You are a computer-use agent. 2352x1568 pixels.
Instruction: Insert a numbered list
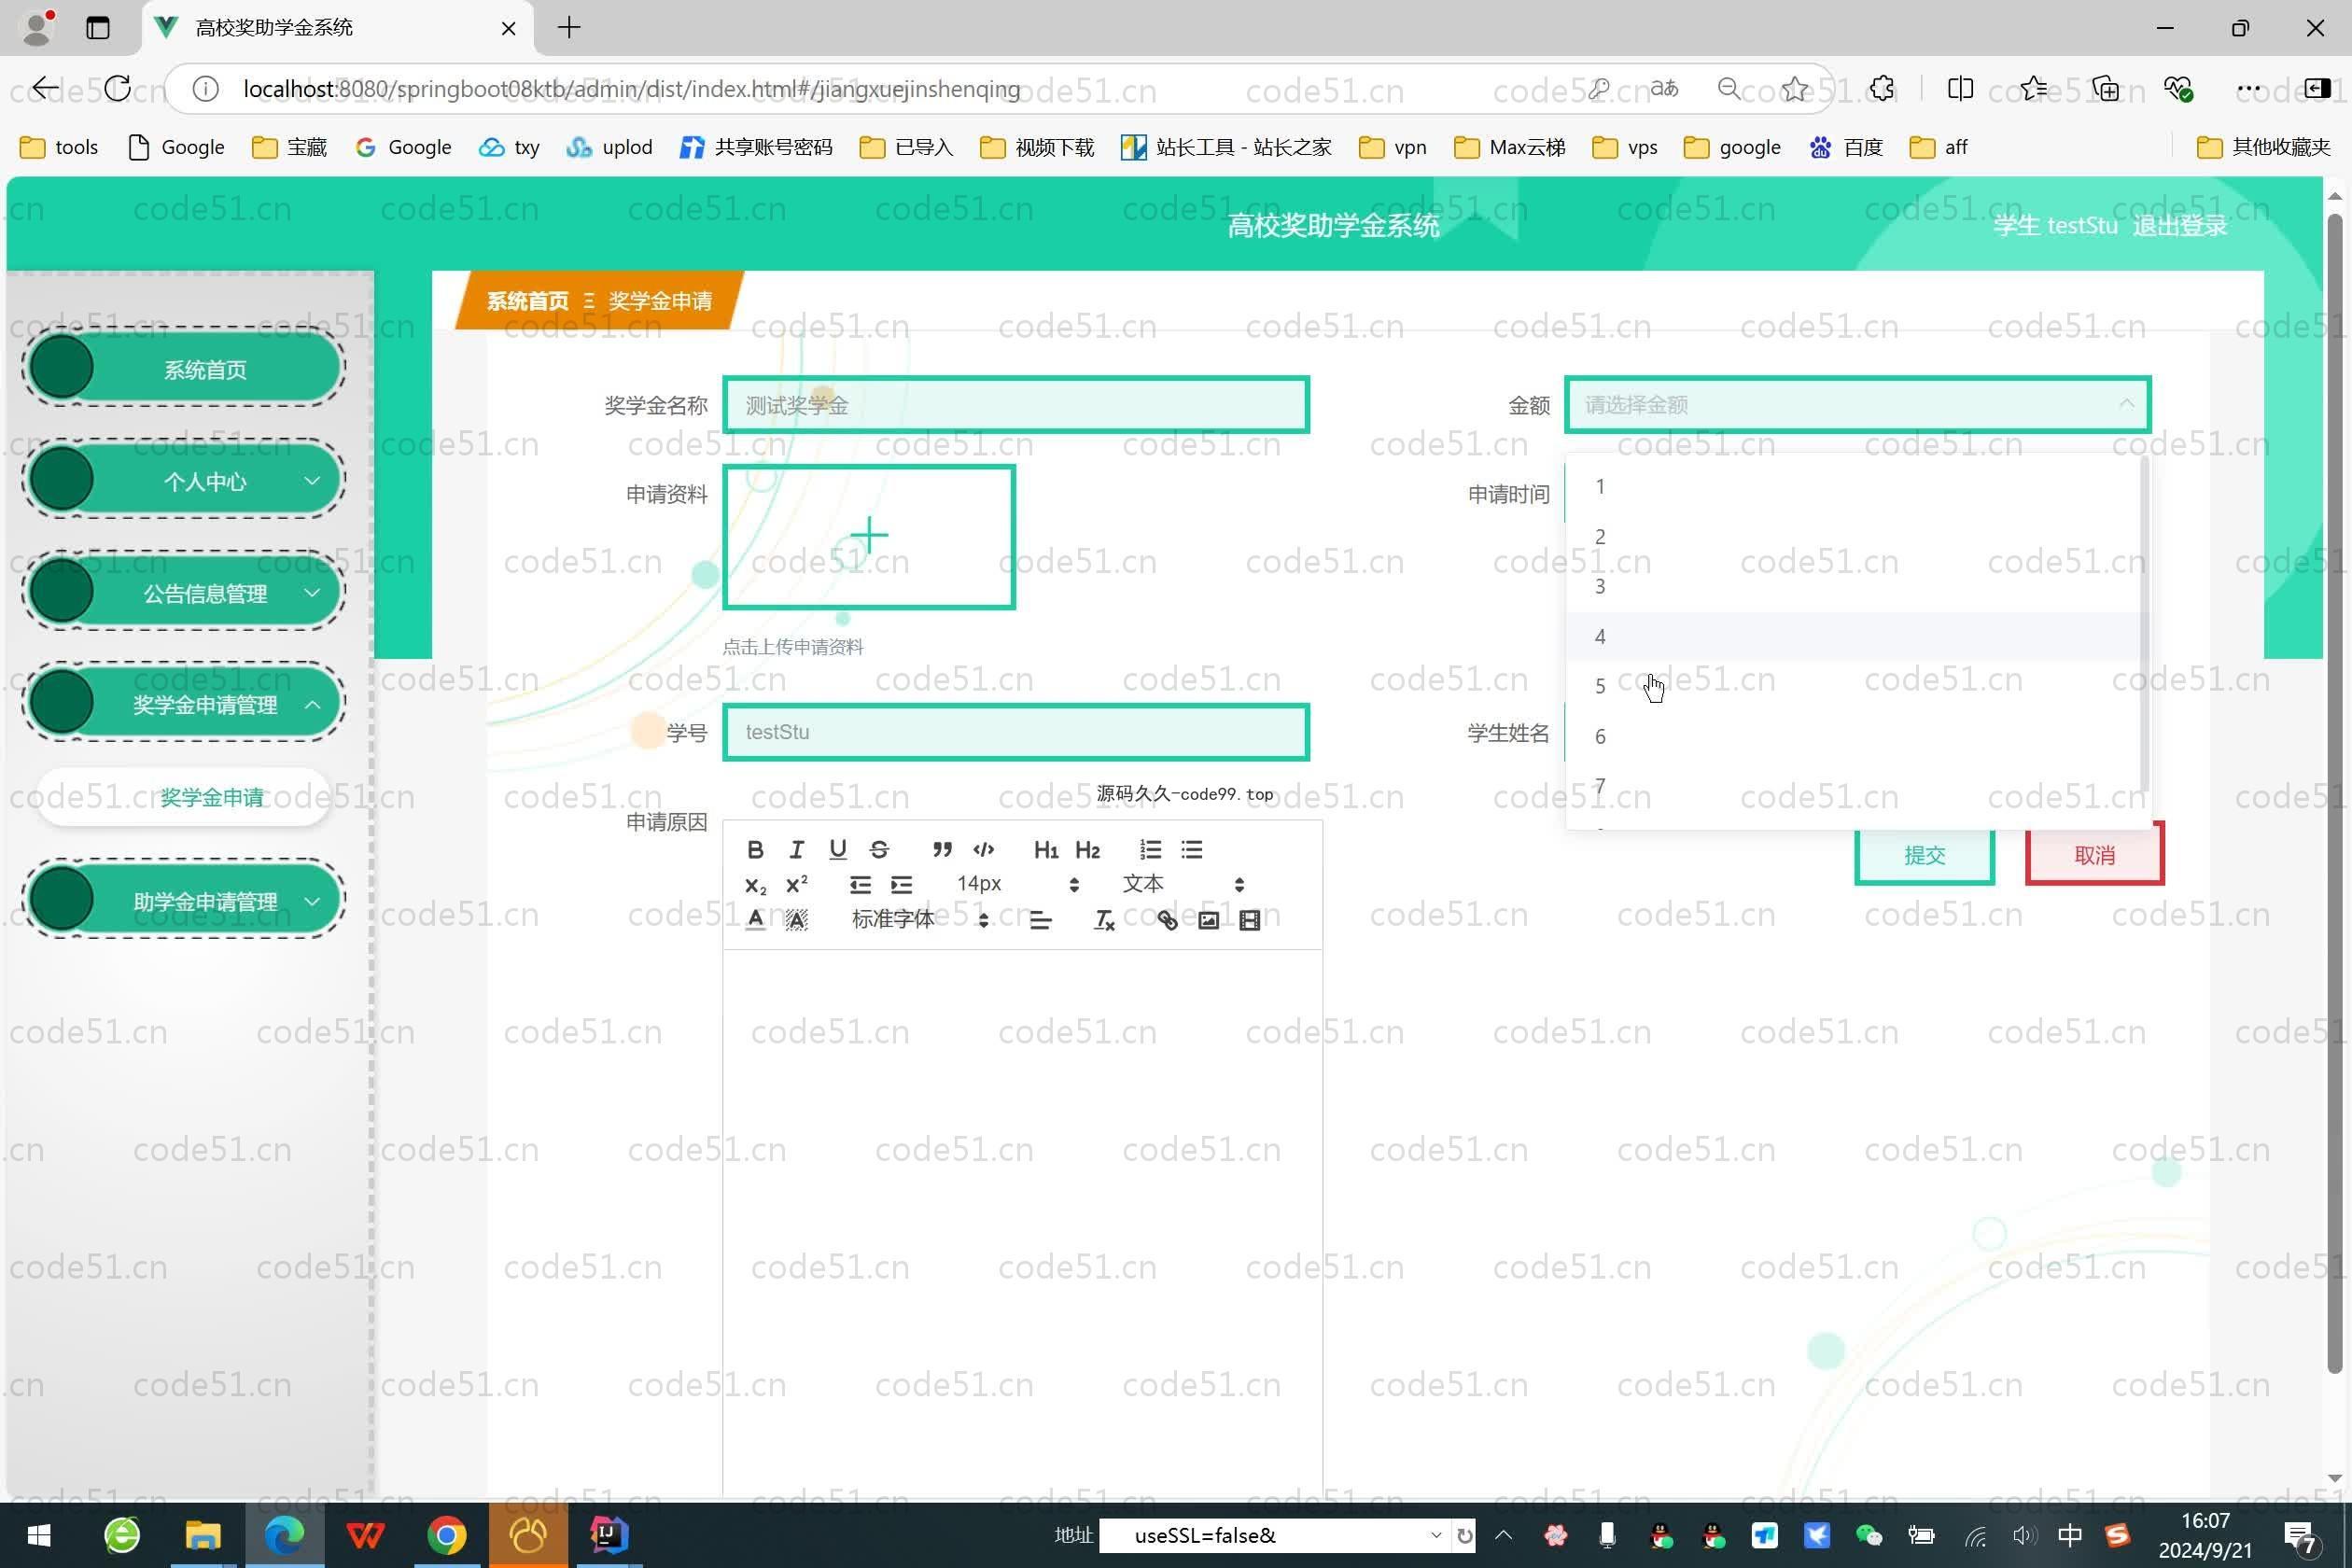point(1150,850)
